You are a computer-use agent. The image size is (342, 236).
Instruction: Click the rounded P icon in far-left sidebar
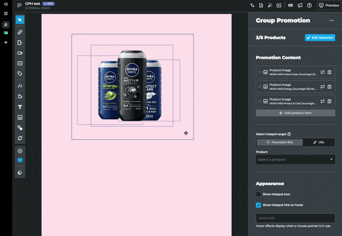(x=6, y=25)
